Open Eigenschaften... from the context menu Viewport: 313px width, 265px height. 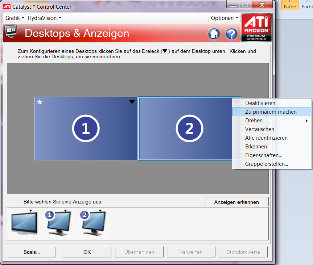[x=272, y=155]
